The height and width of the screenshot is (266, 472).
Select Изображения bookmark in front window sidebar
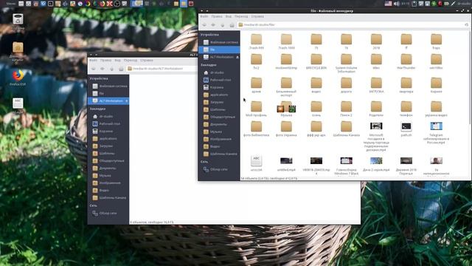(219, 139)
